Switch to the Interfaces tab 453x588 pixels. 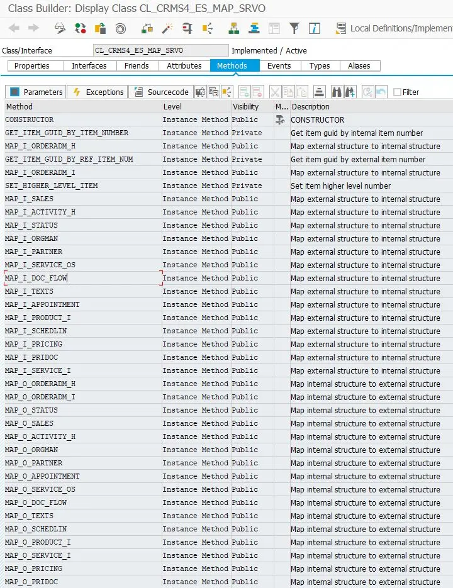89,65
